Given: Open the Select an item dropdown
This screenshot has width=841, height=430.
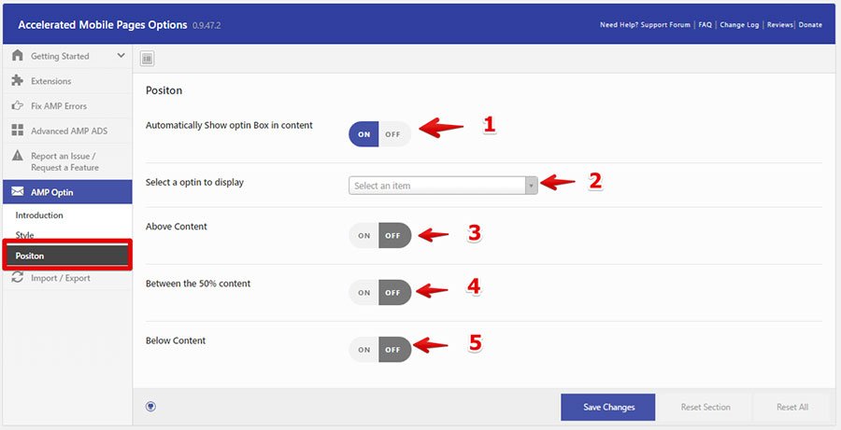Looking at the screenshot, I should click(443, 186).
